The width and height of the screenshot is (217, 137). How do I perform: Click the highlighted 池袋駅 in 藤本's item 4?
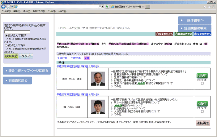(141, 83)
